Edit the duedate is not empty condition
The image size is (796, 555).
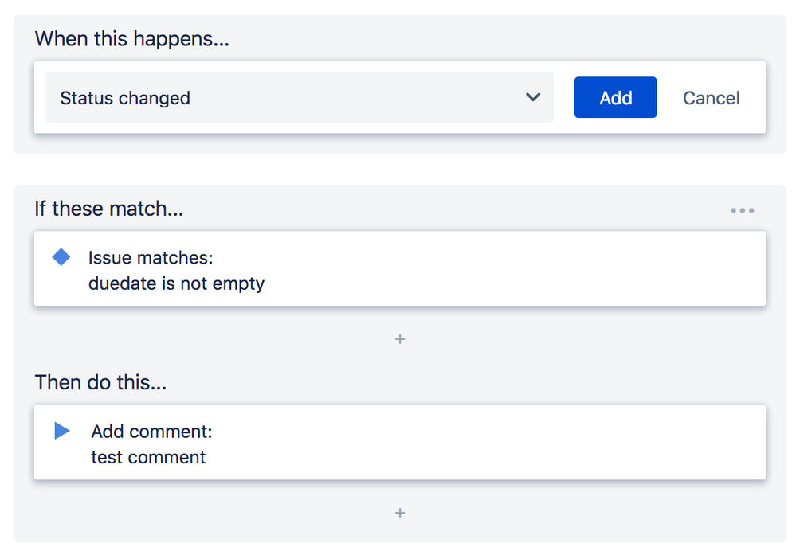[399, 270]
